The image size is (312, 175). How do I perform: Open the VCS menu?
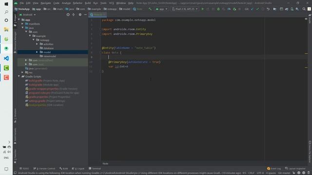pos(112,3)
